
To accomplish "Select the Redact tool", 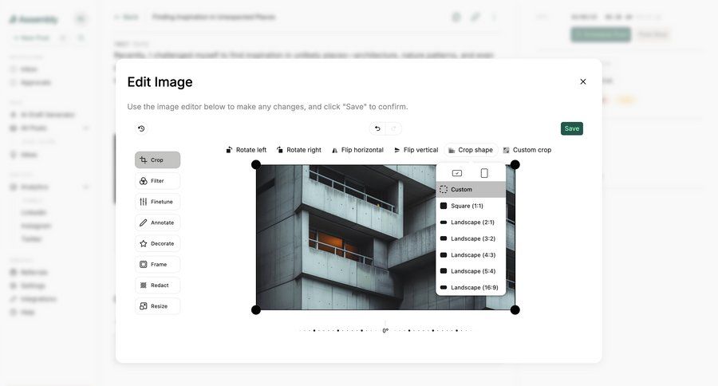I will coord(157,286).
